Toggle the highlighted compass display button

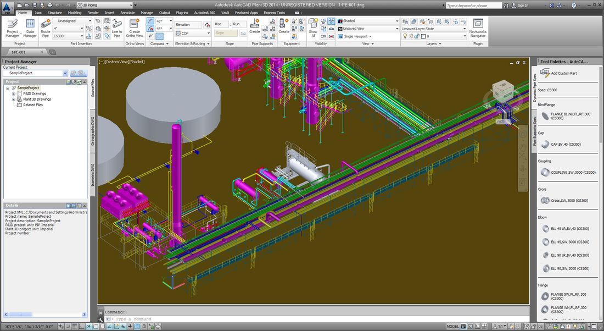159,36
